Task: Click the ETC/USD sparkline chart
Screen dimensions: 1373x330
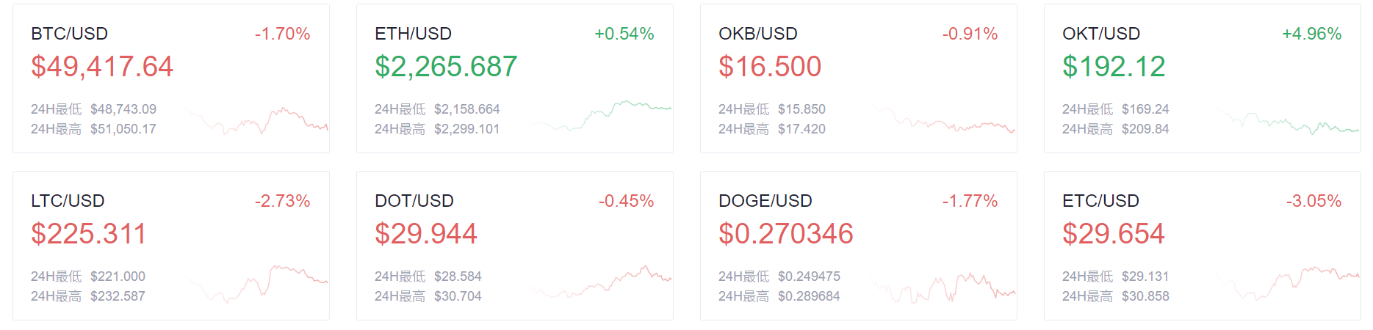Action: [1286, 283]
